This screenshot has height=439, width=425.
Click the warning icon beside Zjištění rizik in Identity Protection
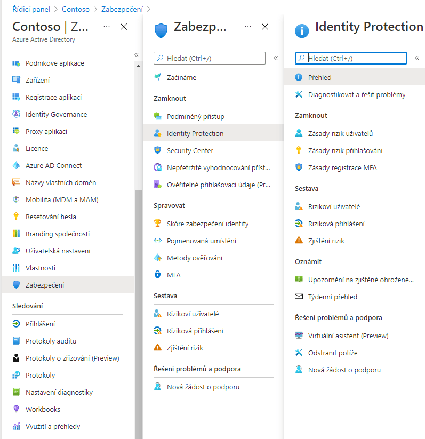[x=299, y=241]
